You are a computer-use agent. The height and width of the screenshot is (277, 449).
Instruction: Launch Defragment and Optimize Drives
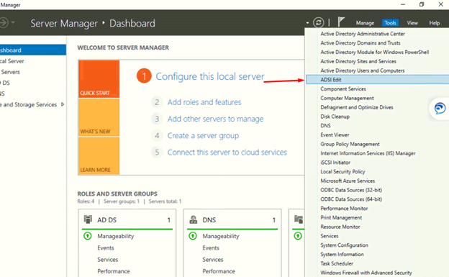point(357,107)
